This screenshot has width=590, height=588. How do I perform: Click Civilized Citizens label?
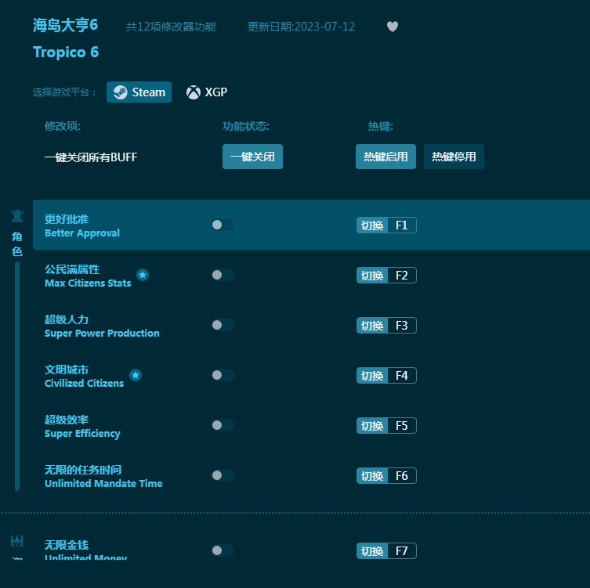(84, 383)
